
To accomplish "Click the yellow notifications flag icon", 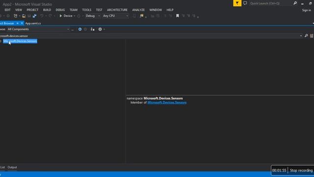I will point(237,3).
